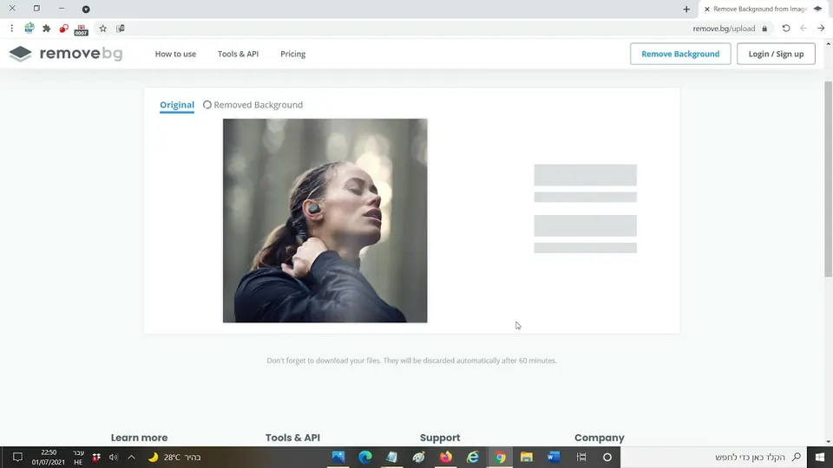Open the tab search dropdown arrow
833x468 pixels.
tap(86, 9)
